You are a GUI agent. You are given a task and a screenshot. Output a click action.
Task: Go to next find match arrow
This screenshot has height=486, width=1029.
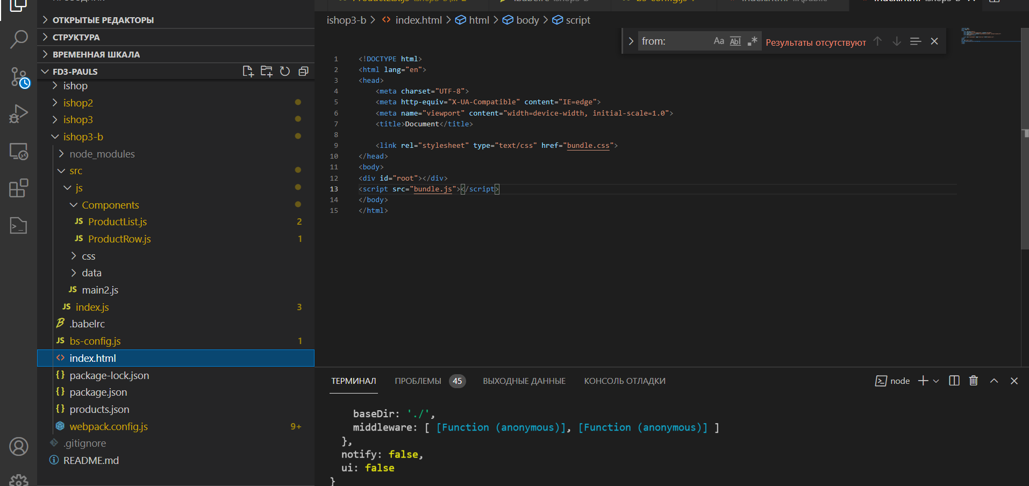(897, 41)
